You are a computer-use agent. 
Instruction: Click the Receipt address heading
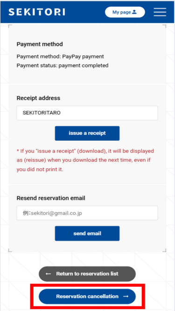point(38,98)
